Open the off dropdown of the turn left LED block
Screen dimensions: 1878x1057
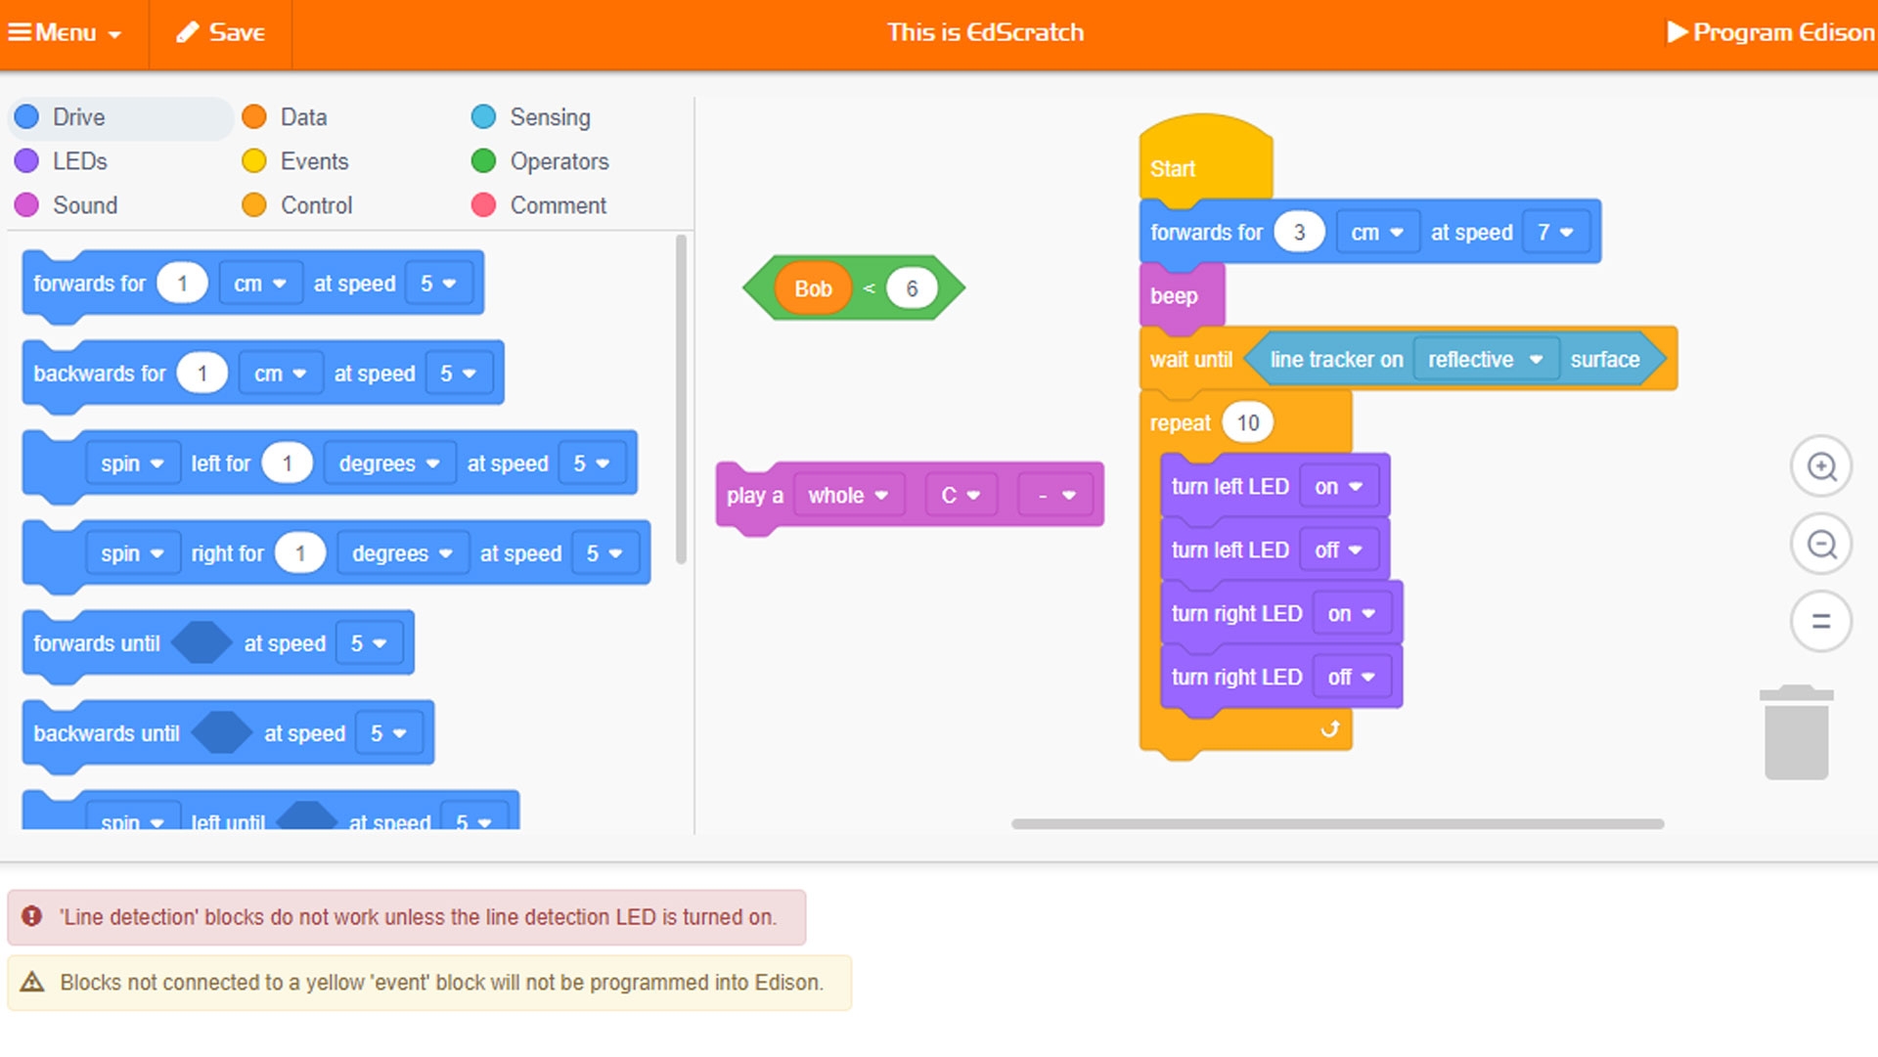1338,551
